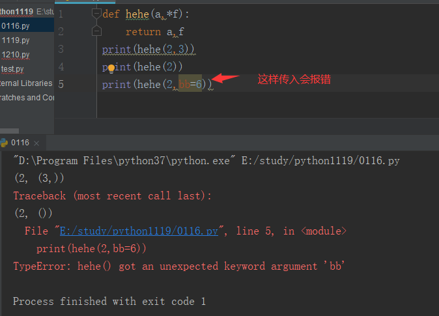Select 1210.py file in sidebar
The image size is (439, 316).
click(x=16, y=55)
